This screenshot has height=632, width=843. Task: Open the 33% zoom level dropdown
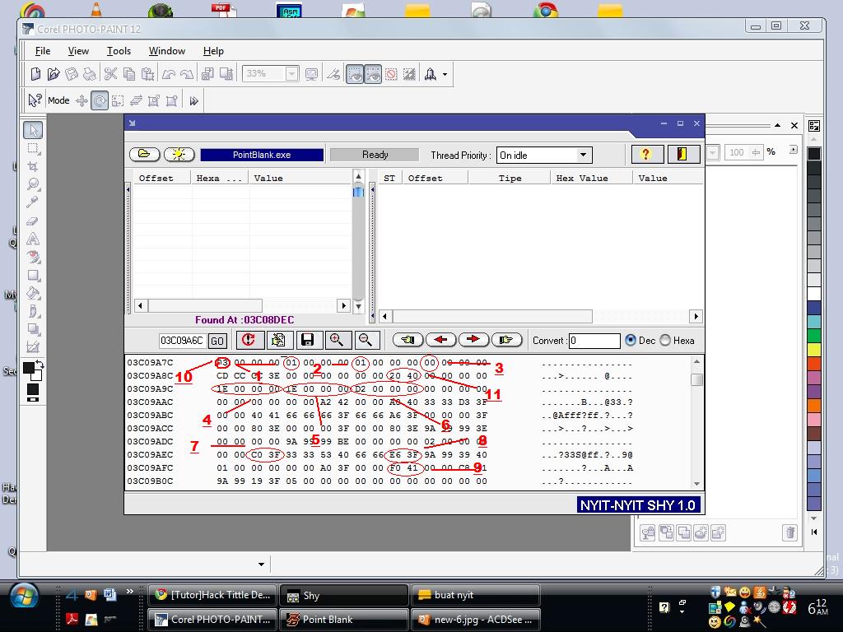point(291,73)
